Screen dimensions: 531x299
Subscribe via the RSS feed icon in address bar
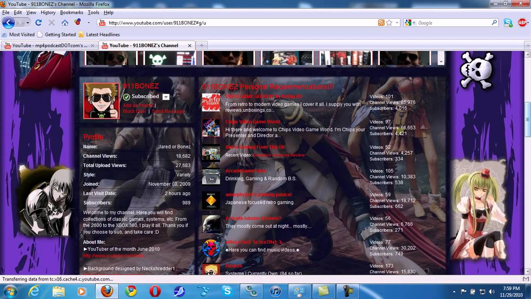click(381, 23)
